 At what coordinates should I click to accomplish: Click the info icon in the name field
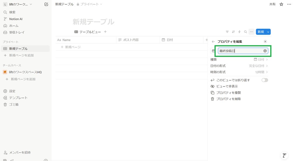[x=265, y=51]
